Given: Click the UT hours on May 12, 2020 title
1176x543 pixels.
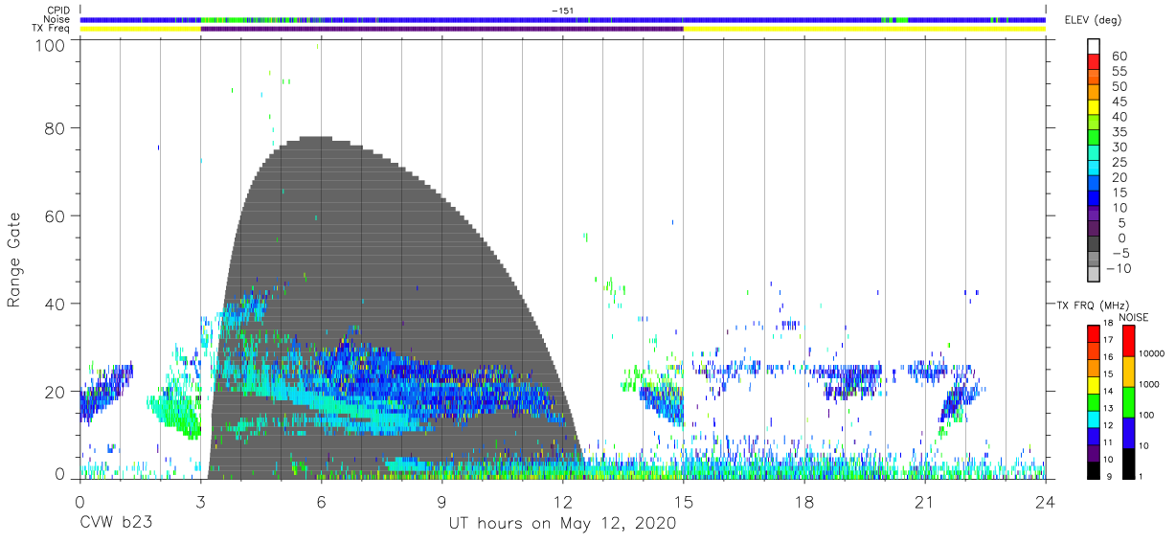Looking at the screenshot, I should click(562, 524).
